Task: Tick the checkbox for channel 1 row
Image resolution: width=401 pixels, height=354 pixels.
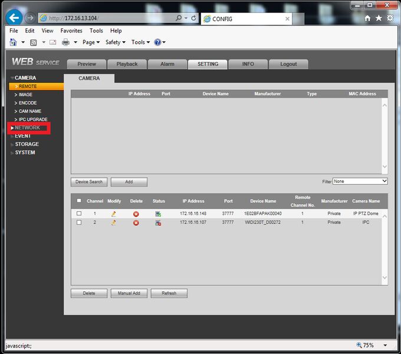Action: [x=79, y=214]
